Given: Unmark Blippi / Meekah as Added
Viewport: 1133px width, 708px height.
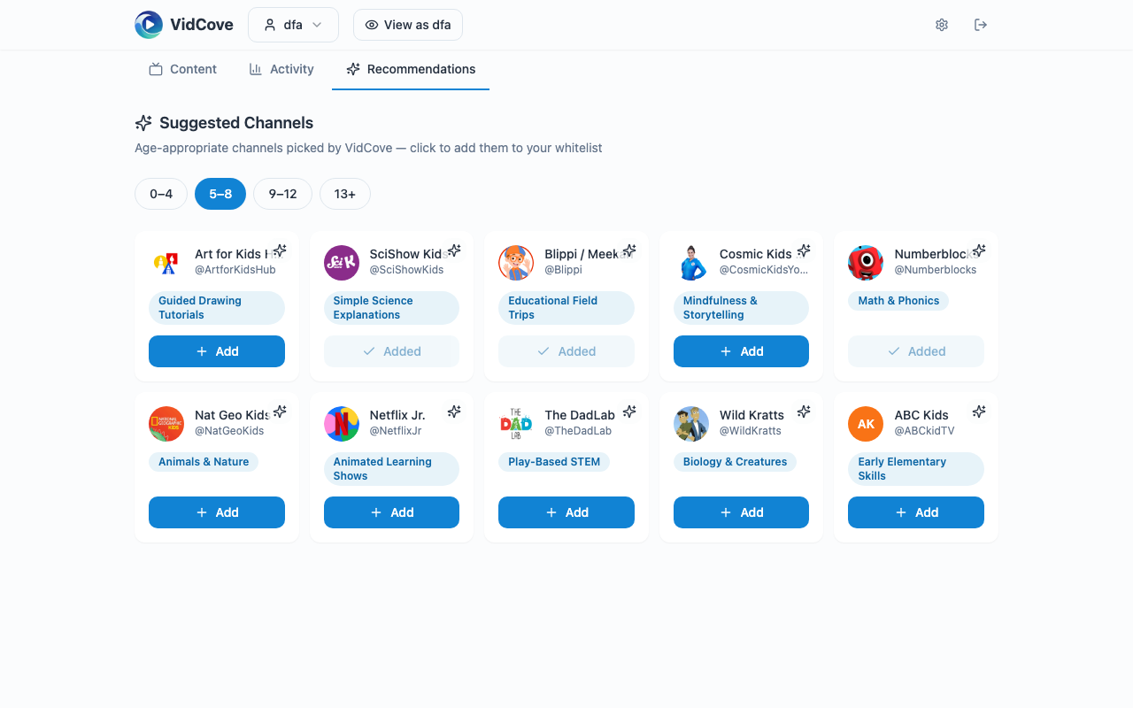Looking at the screenshot, I should tap(566, 351).
